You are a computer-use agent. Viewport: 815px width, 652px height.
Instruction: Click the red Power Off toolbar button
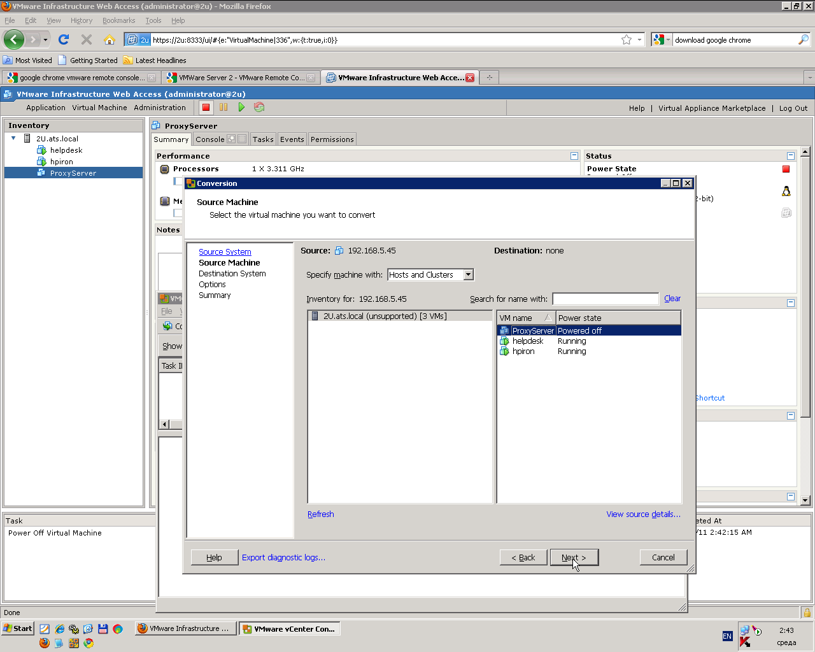tap(206, 108)
